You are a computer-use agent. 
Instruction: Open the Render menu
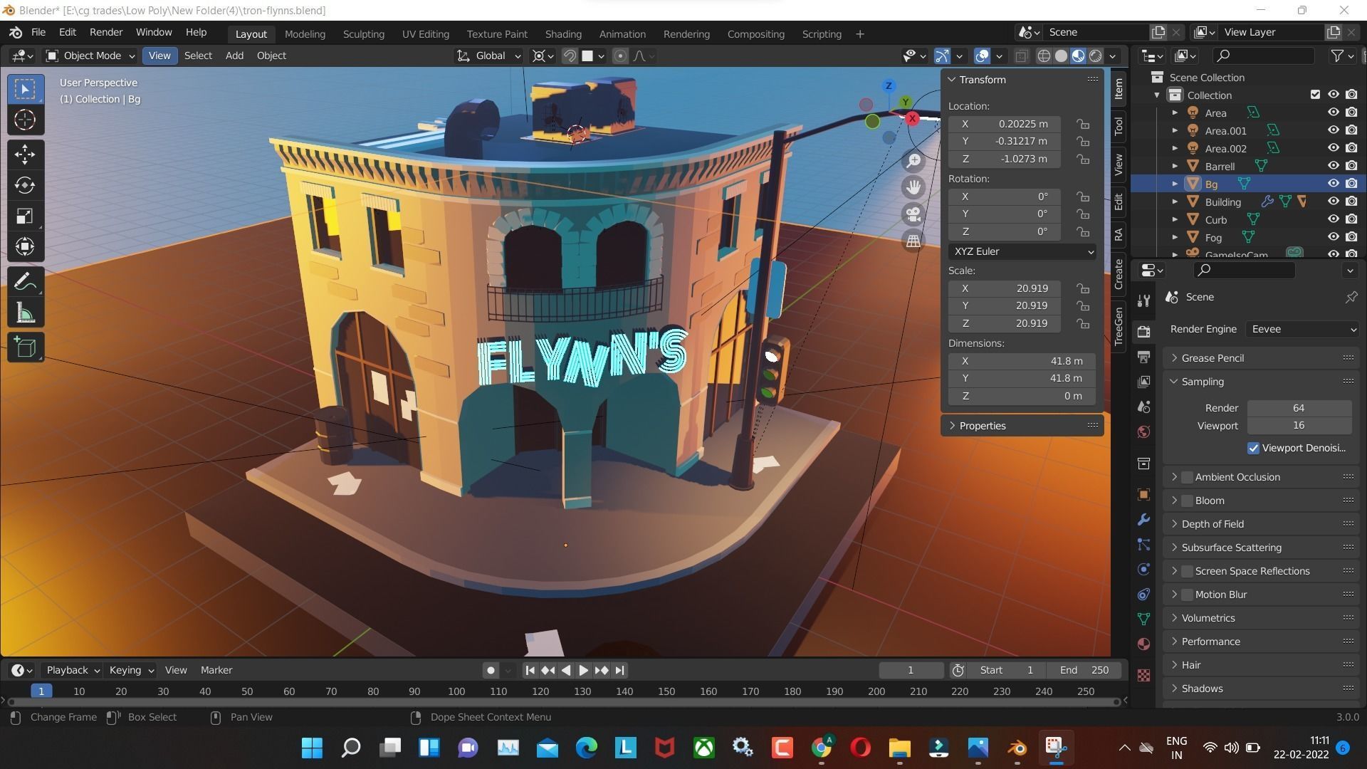tap(106, 33)
